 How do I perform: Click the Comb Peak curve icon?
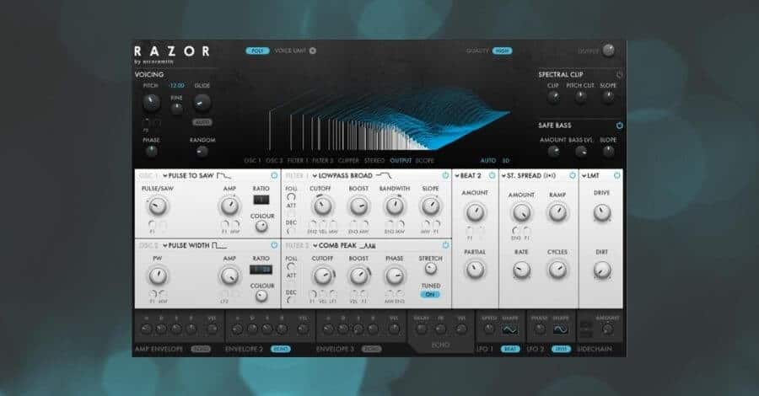point(368,246)
